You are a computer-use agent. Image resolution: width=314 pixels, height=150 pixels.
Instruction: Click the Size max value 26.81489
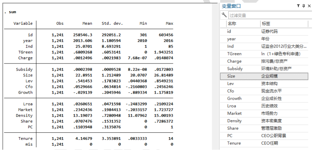tap(164, 75)
